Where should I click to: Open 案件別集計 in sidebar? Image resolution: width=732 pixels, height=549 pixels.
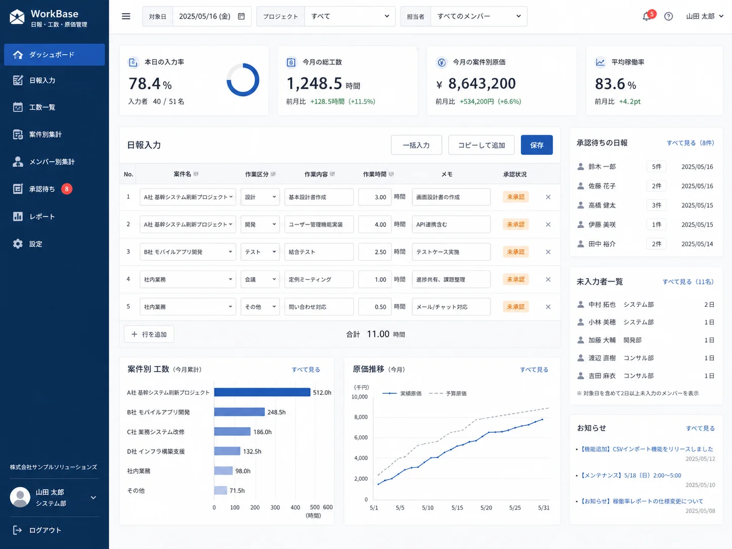pyautogui.click(x=55, y=134)
